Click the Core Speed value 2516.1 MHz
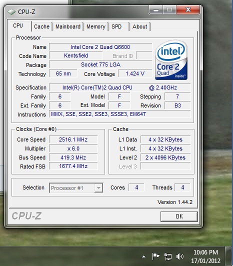 (73, 139)
